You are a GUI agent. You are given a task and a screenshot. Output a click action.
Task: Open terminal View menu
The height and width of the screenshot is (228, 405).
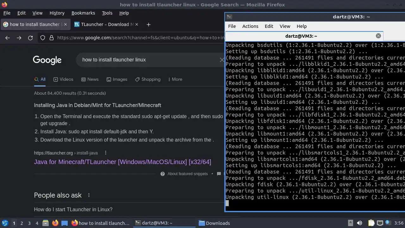click(x=285, y=26)
